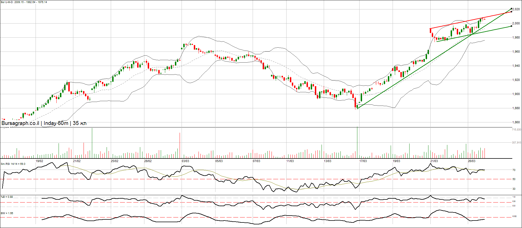Click the tallest green volume bar near 17/03
This screenshot has height=228, width=522.
click(x=357, y=142)
